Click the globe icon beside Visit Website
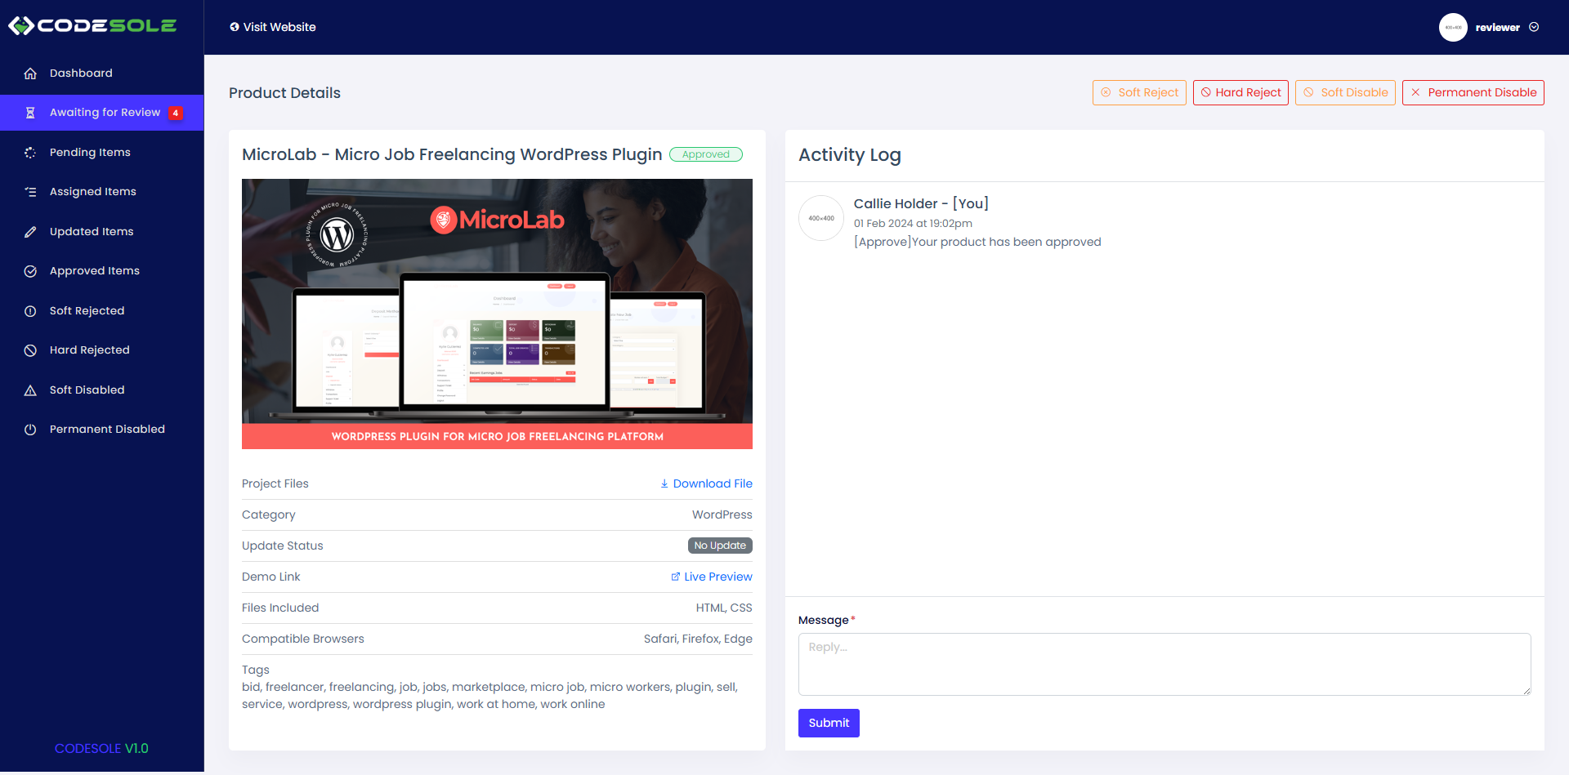The height and width of the screenshot is (775, 1569). (235, 27)
